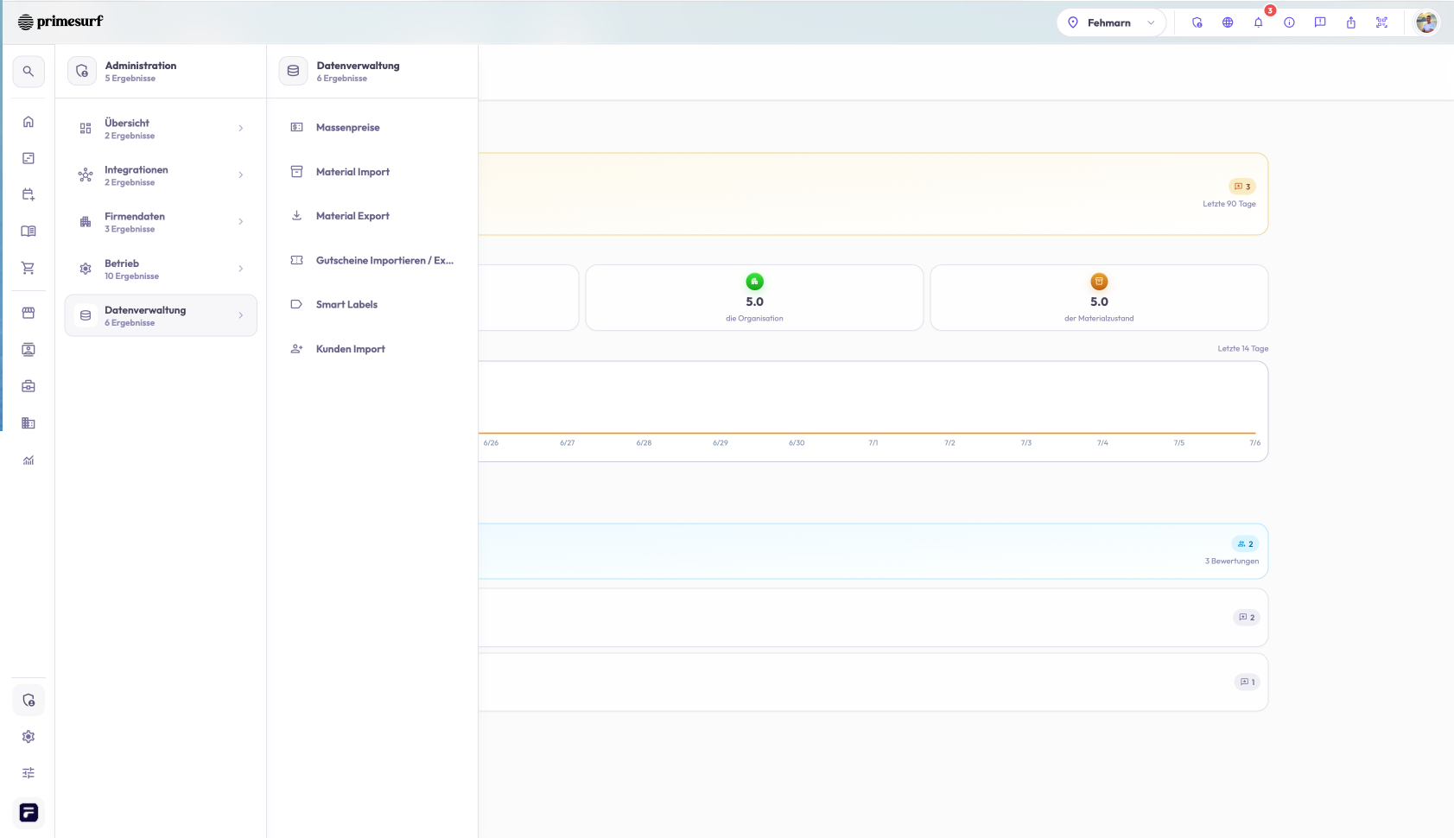Screen dimensions: 1454x838
Task: Click the 7/1 date on chart axis
Action: (x=873, y=443)
